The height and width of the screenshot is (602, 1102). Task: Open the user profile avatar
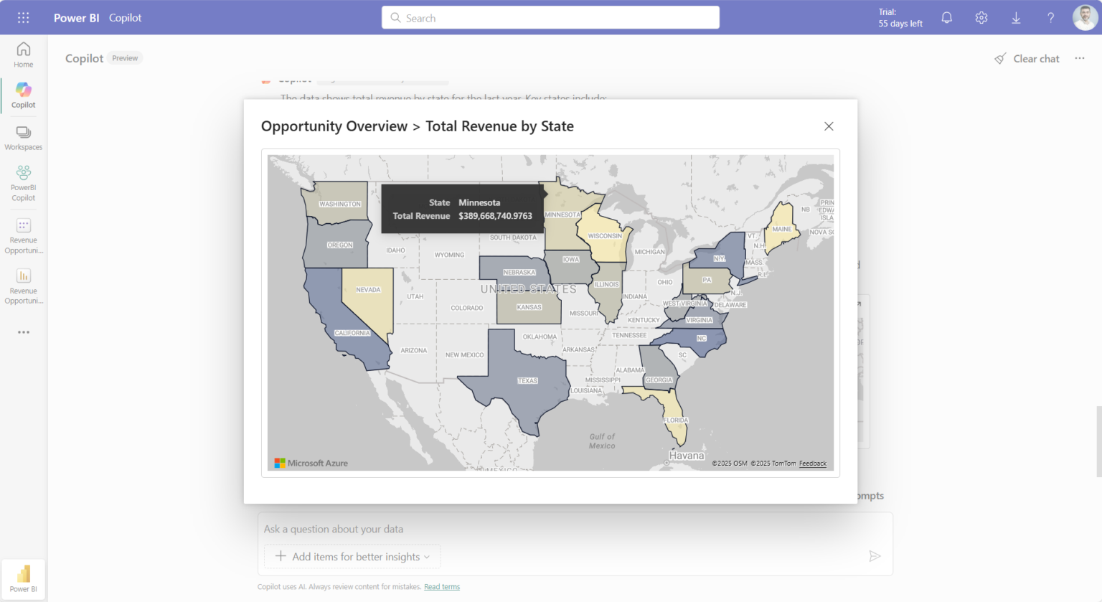click(1084, 18)
